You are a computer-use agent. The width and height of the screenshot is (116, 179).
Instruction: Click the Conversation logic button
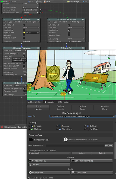pos(92,172)
